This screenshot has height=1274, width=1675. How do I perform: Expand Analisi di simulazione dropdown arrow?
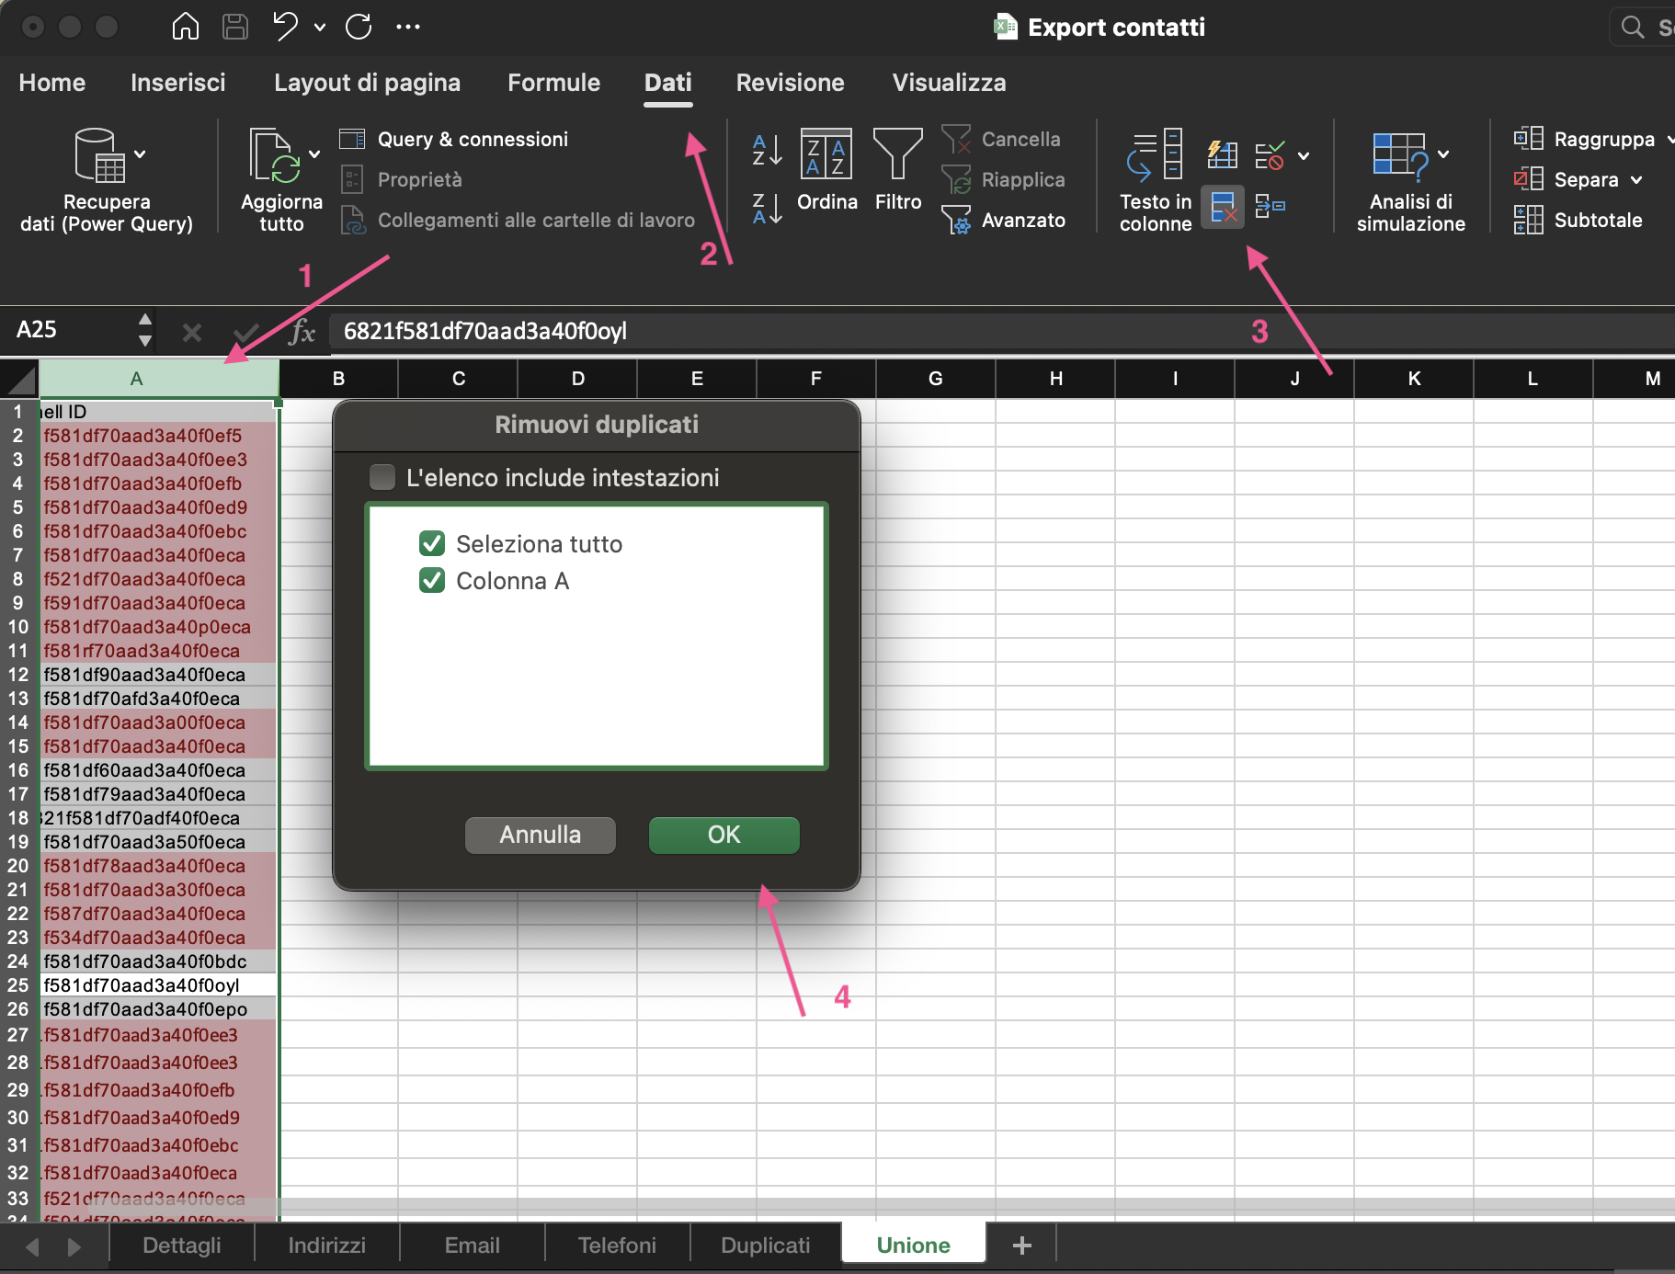click(x=1443, y=154)
